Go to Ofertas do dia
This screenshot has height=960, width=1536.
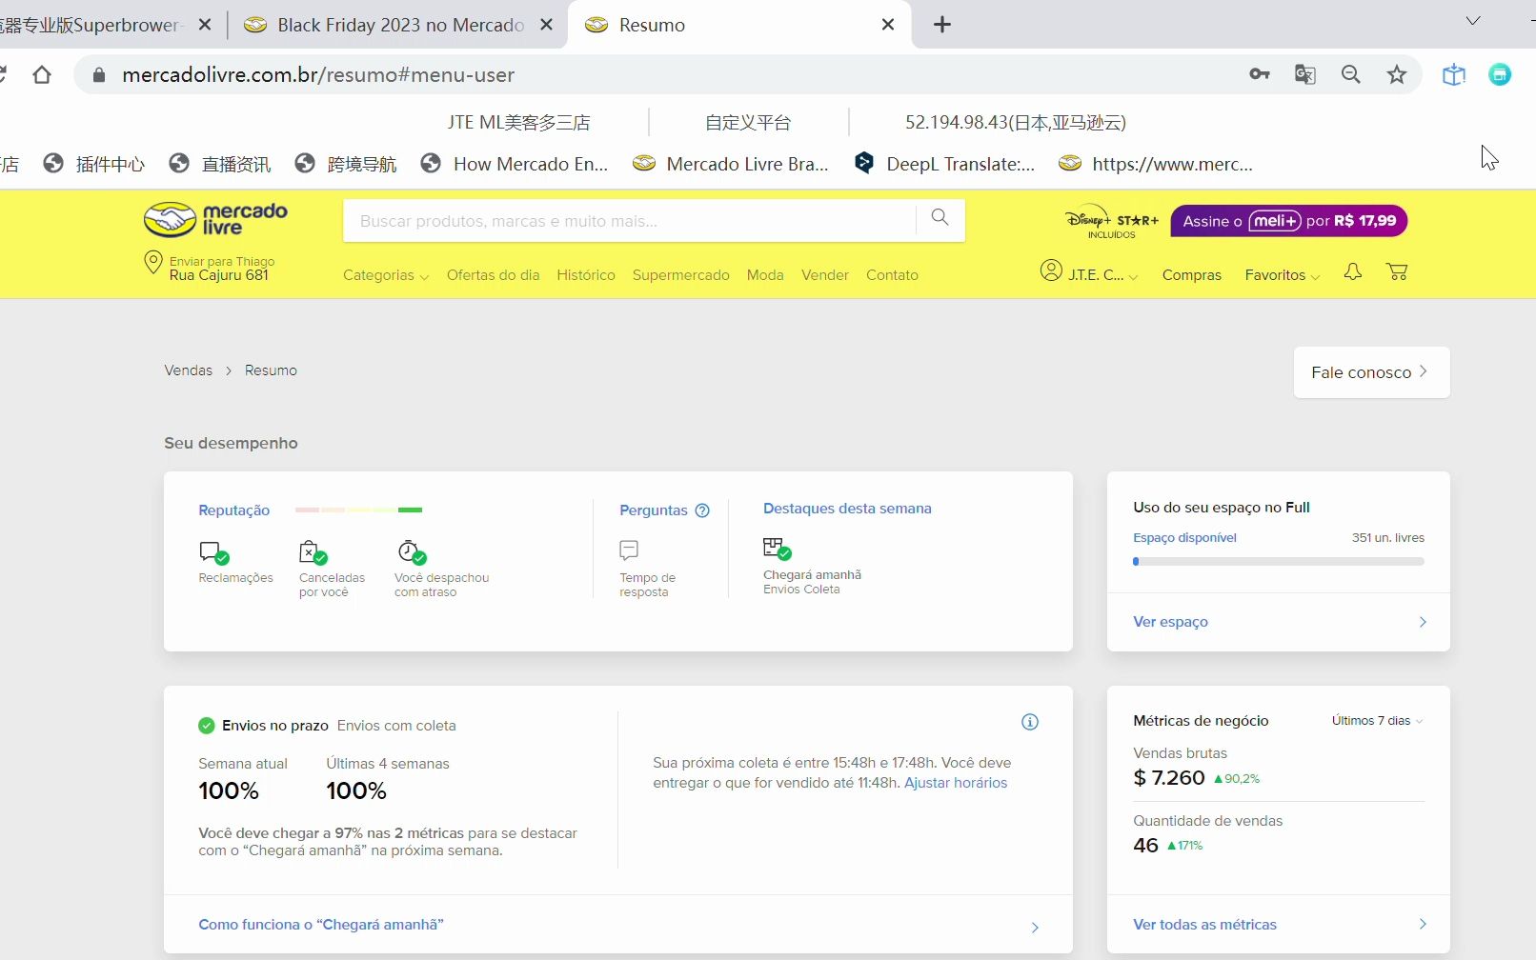(x=493, y=275)
